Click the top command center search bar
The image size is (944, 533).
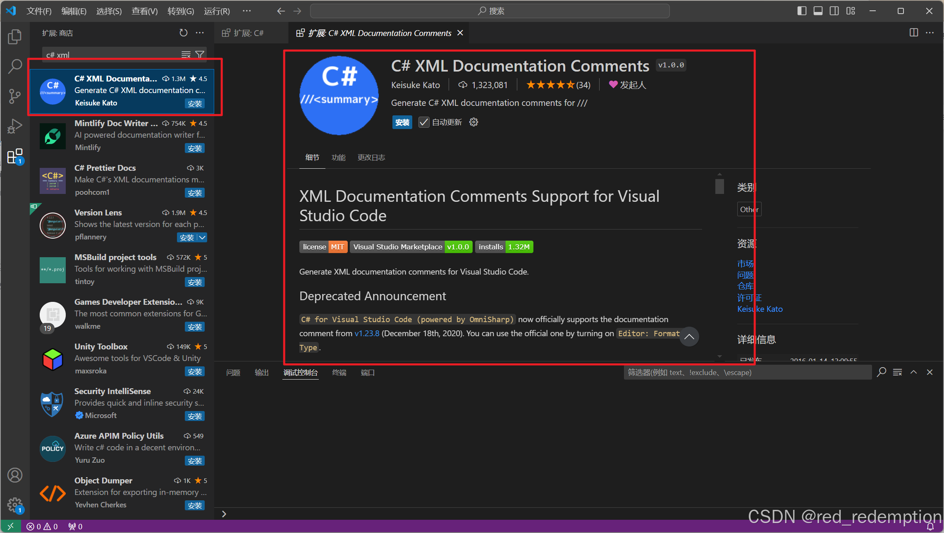pyautogui.click(x=490, y=11)
